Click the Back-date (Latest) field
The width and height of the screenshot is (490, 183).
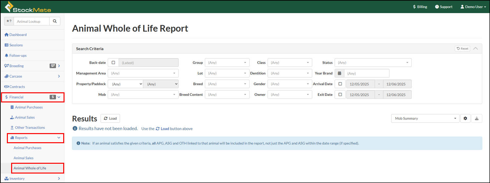(x=149, y=63)
